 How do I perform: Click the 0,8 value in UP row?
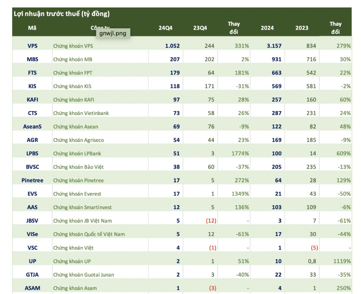[x=312, y=261]
